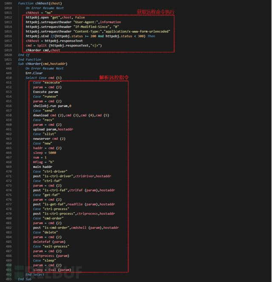
Task: Click the End Select line
Action: (x=35, y=274)
